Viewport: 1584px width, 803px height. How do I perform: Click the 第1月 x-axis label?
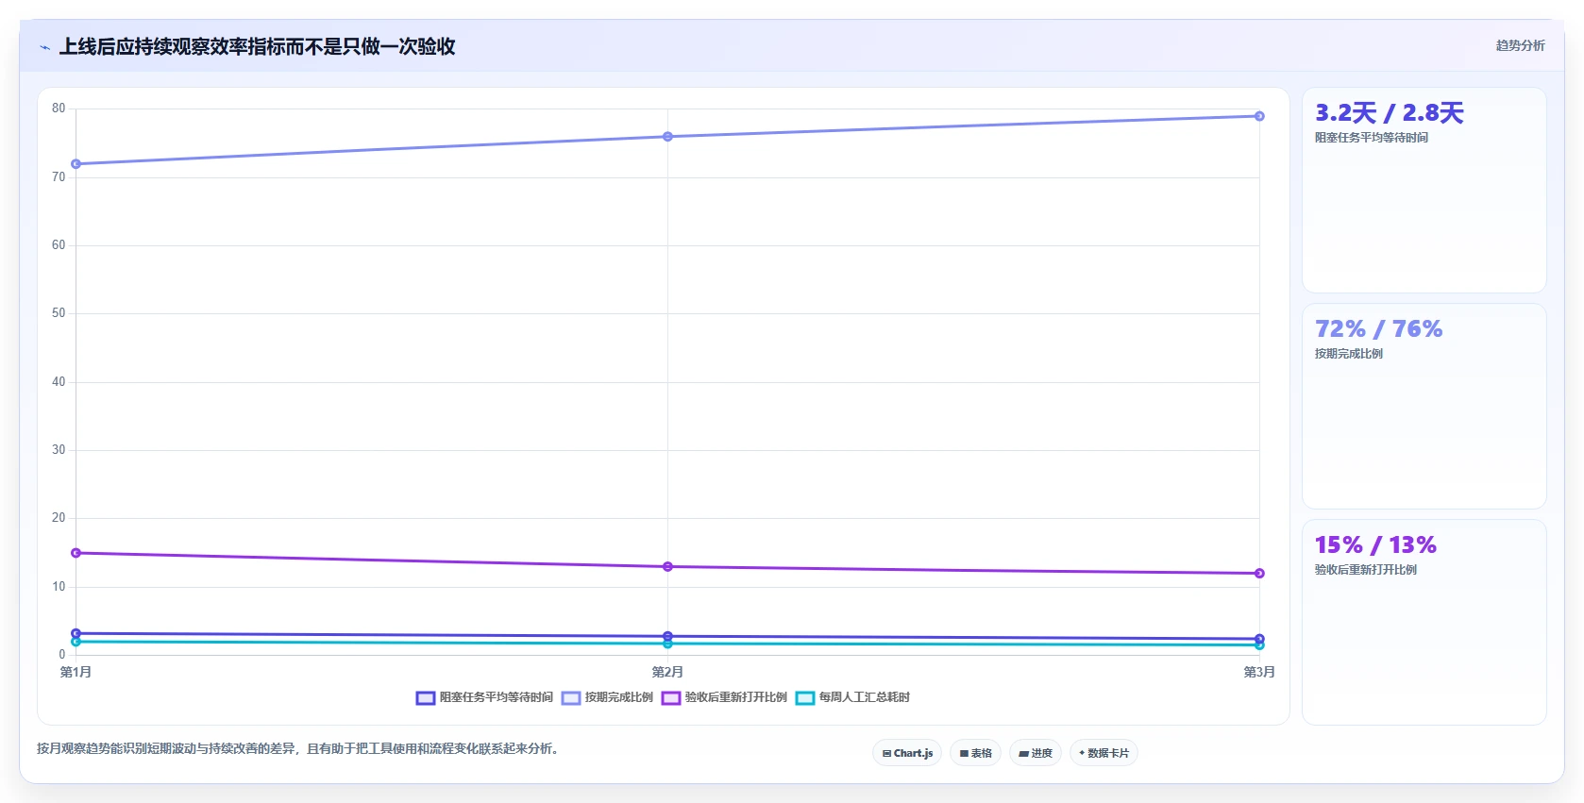coord(76,672)
